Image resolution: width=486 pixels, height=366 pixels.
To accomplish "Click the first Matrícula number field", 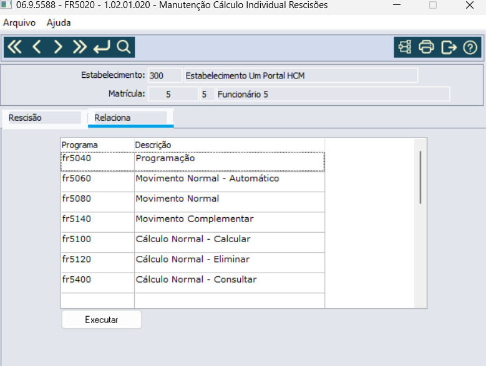I will tap(173, 94).
